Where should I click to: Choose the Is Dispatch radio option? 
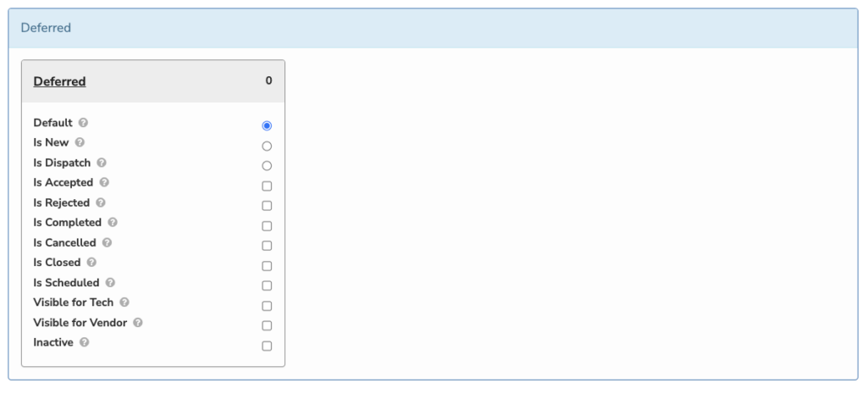[267, 165]
